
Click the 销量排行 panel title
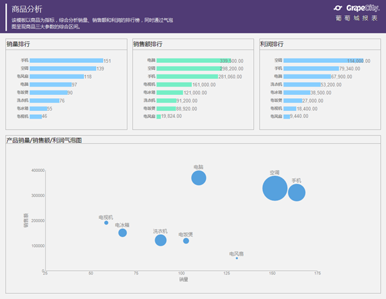(x=18, y=44)
